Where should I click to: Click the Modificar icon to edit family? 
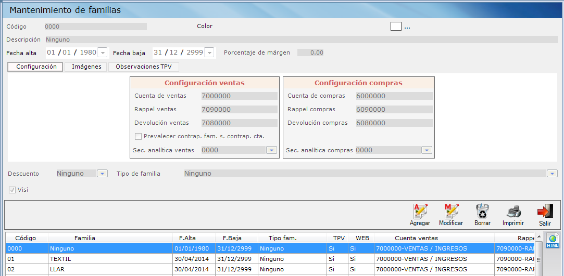tap(450, 212)
